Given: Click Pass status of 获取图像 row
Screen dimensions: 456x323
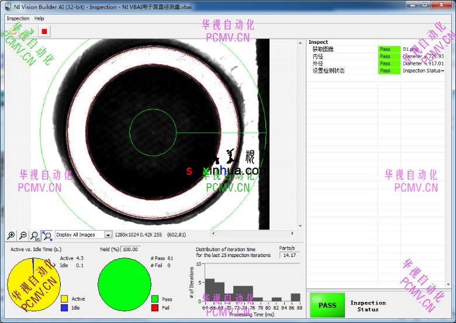Looking at the screenshot, I should (389, 49).
